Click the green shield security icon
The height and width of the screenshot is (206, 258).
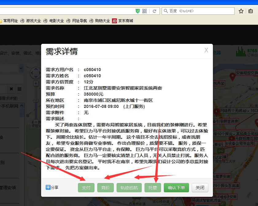tap(138, 11)
